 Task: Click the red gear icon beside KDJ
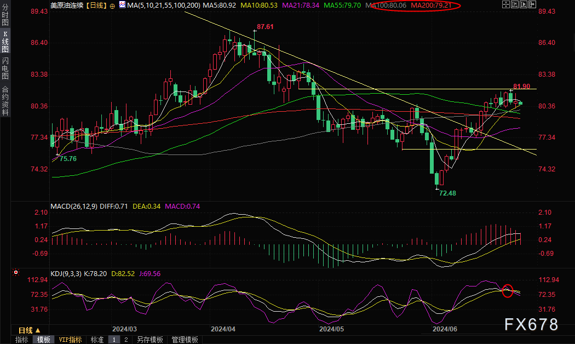pyautogui.click(x=16, y=272)
